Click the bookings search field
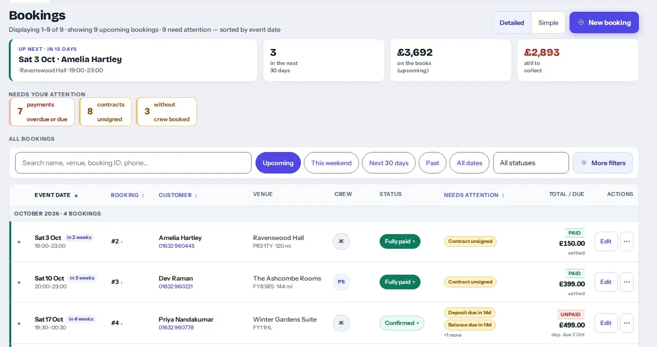 coord(133,163)
